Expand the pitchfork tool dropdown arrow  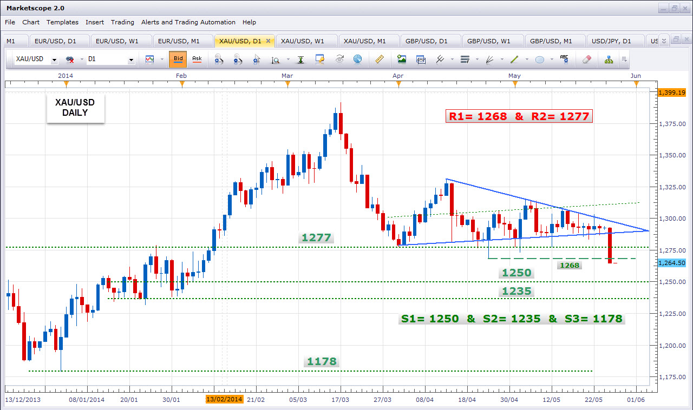452,59
